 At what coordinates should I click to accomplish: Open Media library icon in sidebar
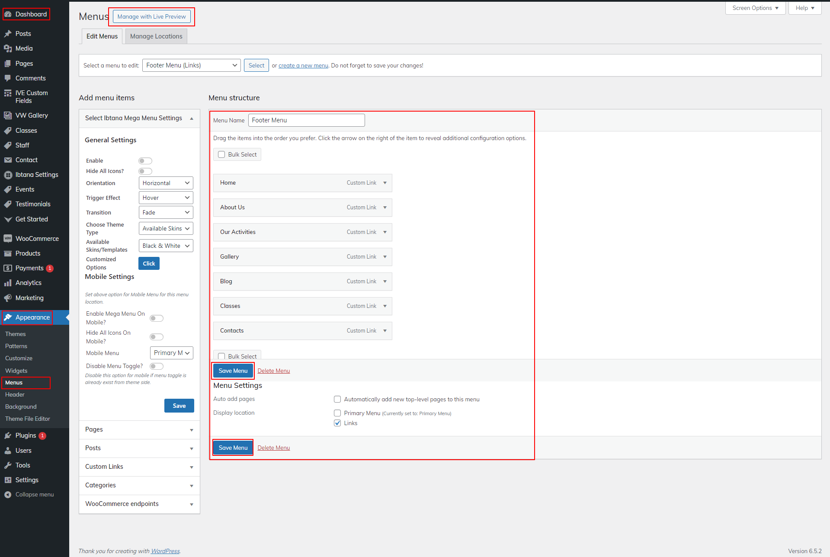(8, 48)
